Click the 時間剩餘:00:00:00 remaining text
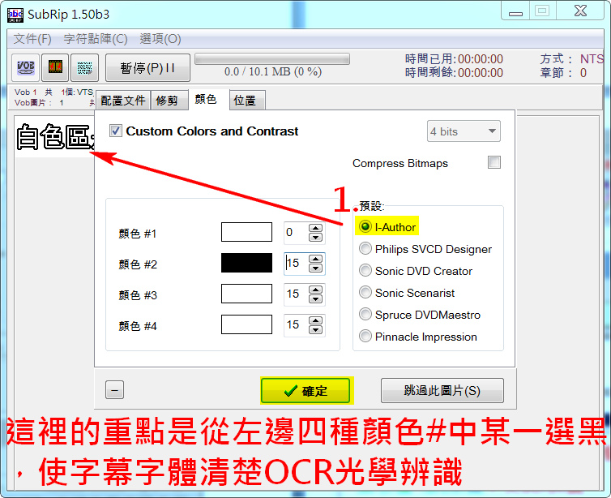611x498 pixels. [454, 73]
